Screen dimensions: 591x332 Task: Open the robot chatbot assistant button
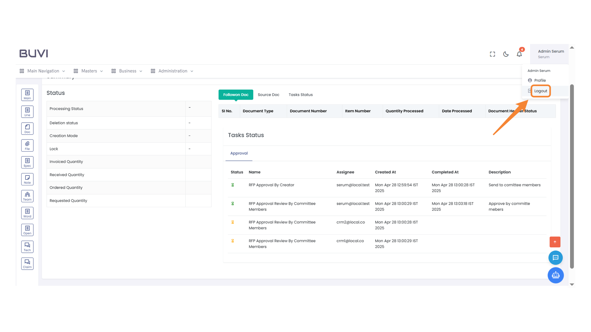coord(556,275)
